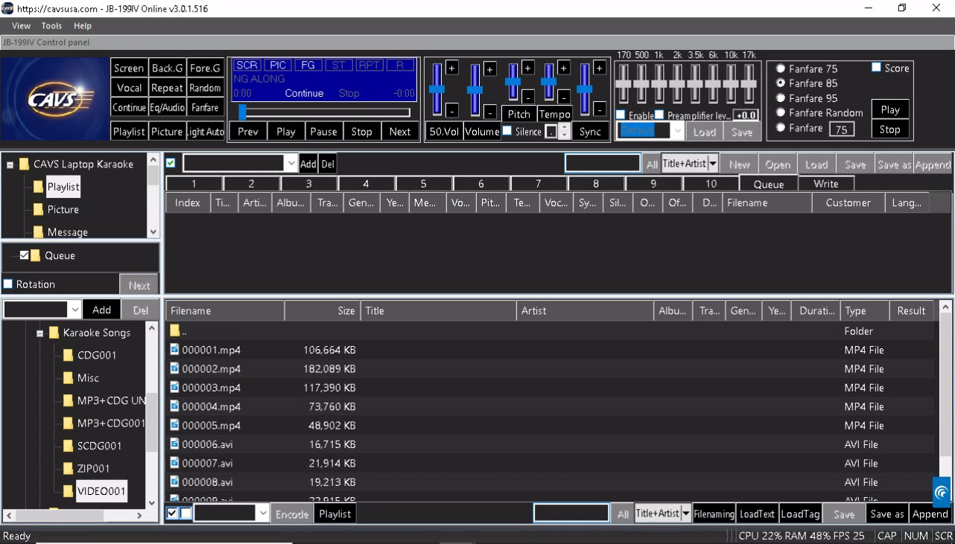Check the Preamplifier level checkbox
Viewport: 955px width, 544px height.
tap(659, 115)
